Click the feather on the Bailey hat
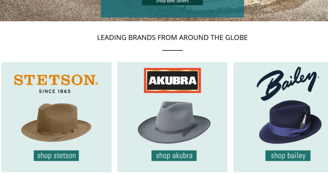Image resolution: width=328 pixels, height=174 pixels. [x=303, y=119]
